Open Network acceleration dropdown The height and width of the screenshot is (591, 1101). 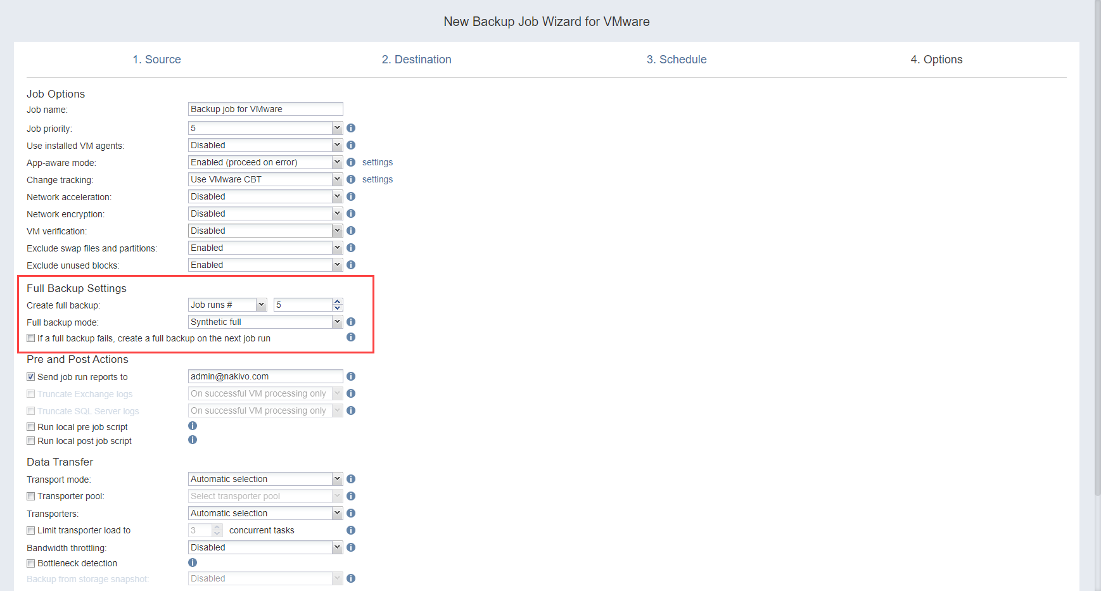(x=265, y=196)
